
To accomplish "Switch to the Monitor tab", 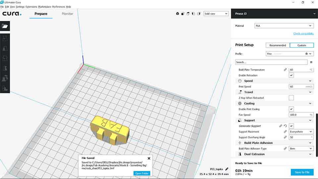I will 67,14.
